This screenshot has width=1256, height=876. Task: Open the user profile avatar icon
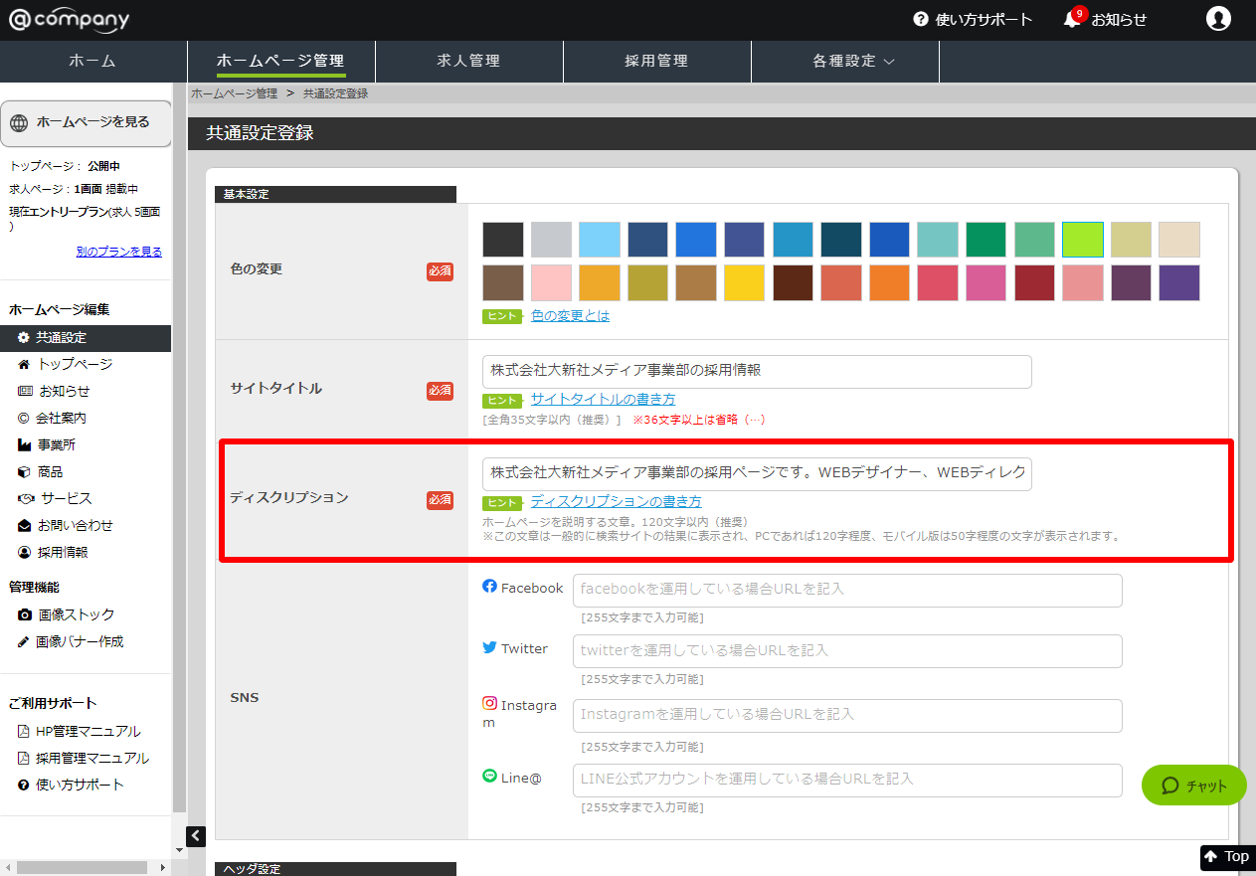(1218, 19)
